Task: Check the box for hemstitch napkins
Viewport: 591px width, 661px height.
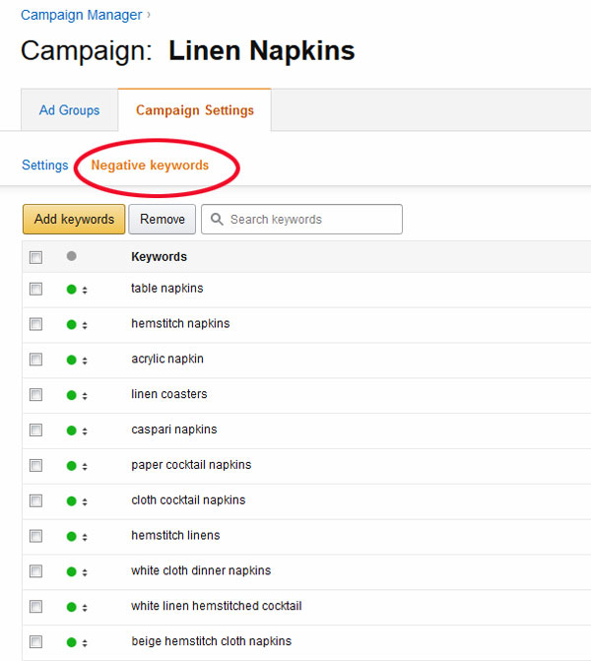Action: (35, 324)
